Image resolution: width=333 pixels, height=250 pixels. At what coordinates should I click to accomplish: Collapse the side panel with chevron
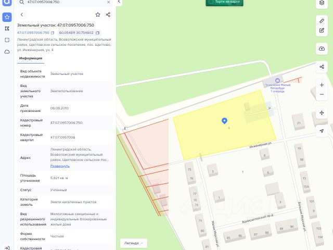[119, 2]
